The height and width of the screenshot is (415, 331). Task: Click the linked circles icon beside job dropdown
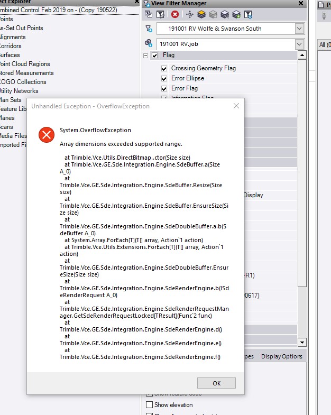point(149,43)
